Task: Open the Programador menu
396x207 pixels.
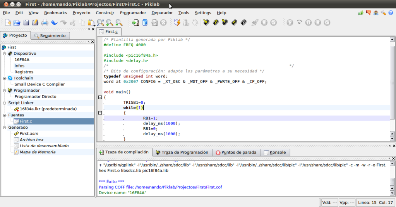Action: (x=133, y=13)
